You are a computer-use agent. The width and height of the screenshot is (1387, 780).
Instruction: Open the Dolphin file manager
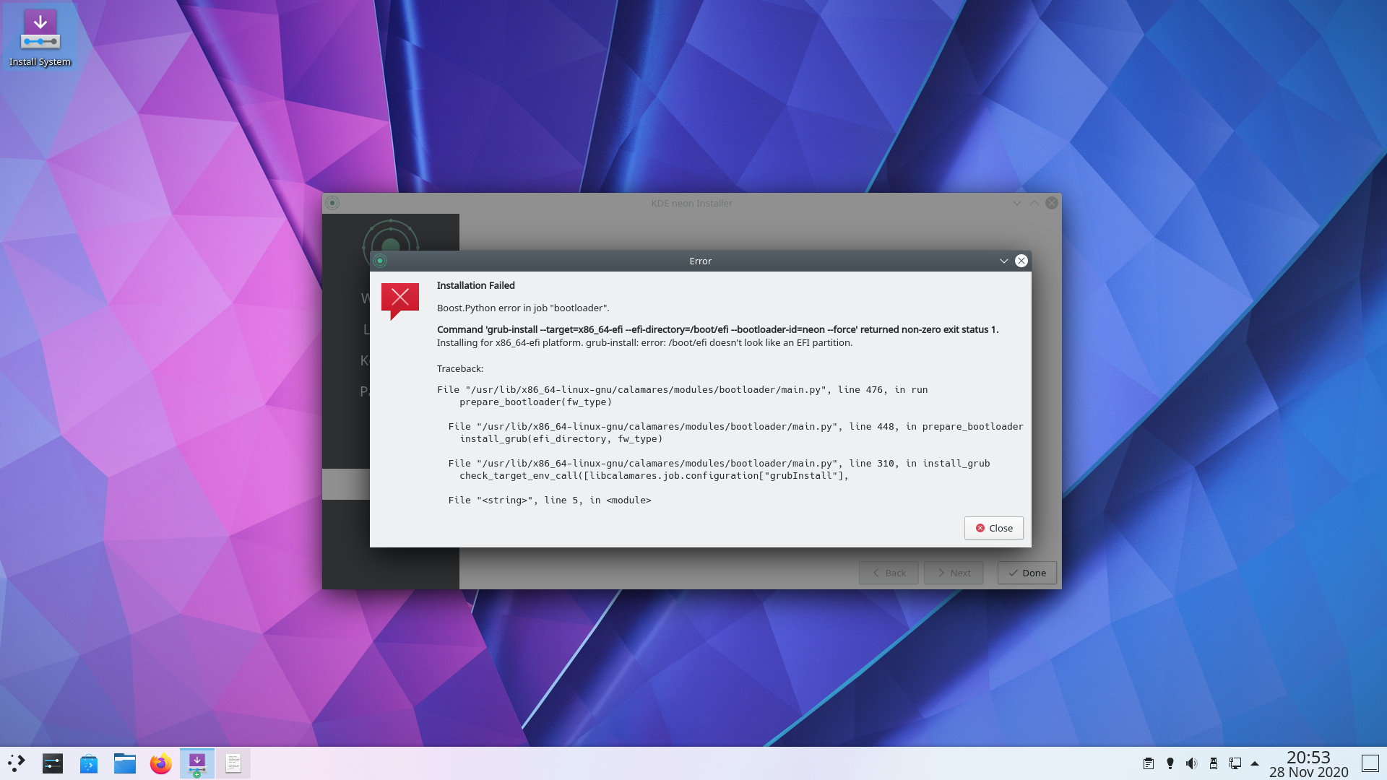pos(124,763)
